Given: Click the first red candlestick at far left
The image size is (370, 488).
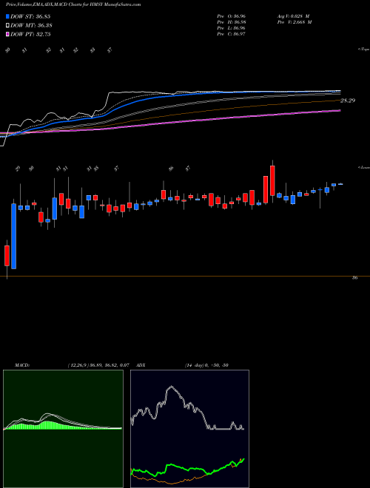Looking at the screenshot, I should pyautogui.click(x=7, y=256).
